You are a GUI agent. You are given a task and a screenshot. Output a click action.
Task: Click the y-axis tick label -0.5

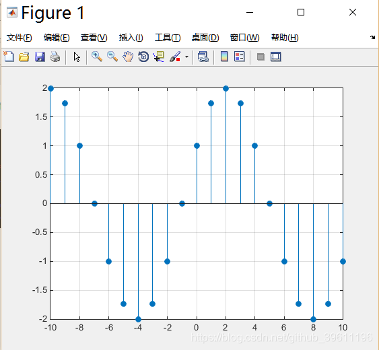click(40, 232)
